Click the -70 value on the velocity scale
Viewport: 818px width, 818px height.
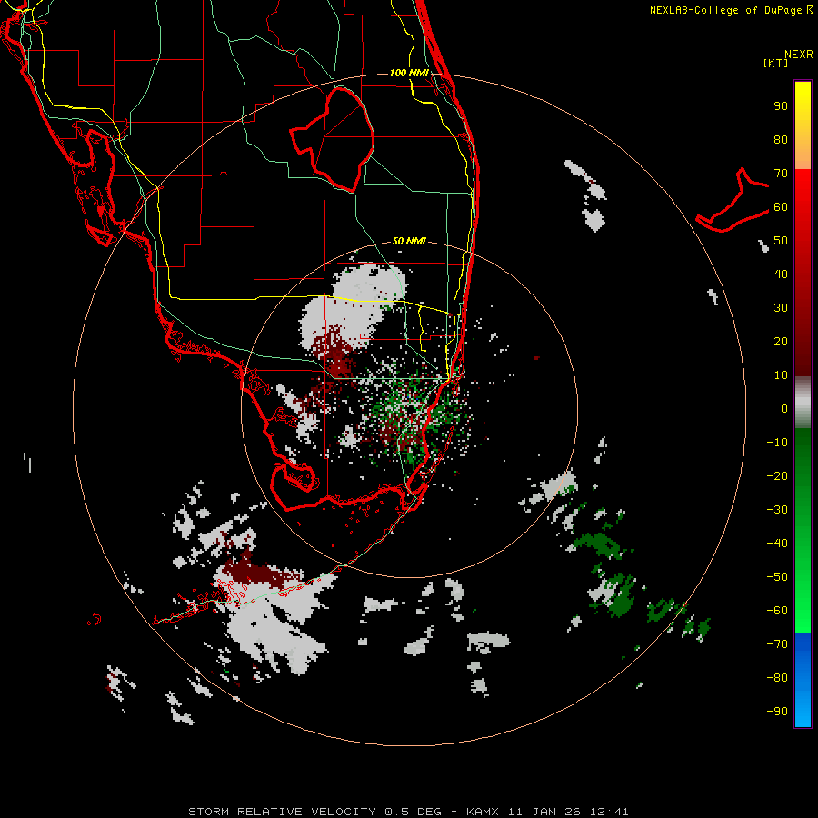tap(777, 644)
